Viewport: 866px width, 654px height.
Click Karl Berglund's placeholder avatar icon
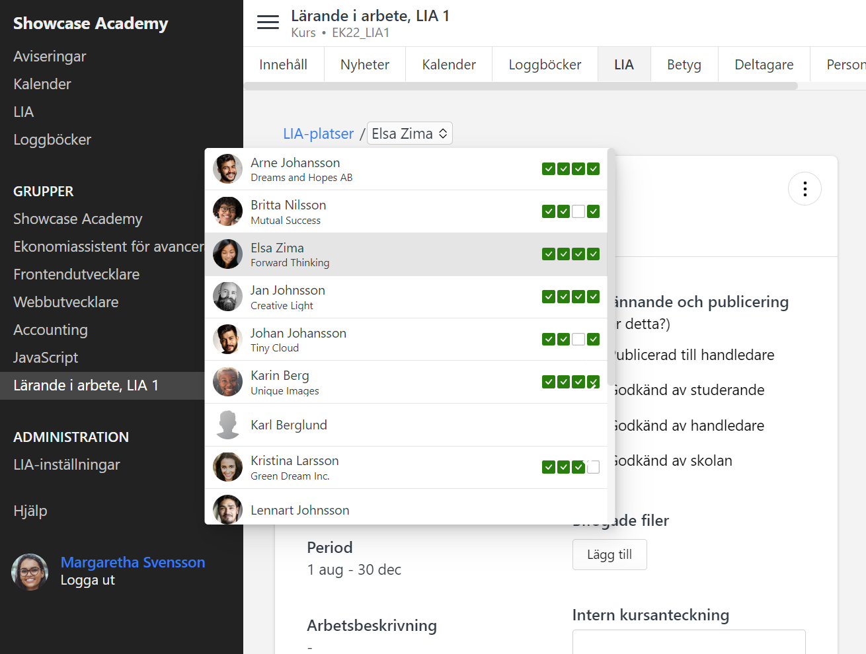[x=227, y=424]
